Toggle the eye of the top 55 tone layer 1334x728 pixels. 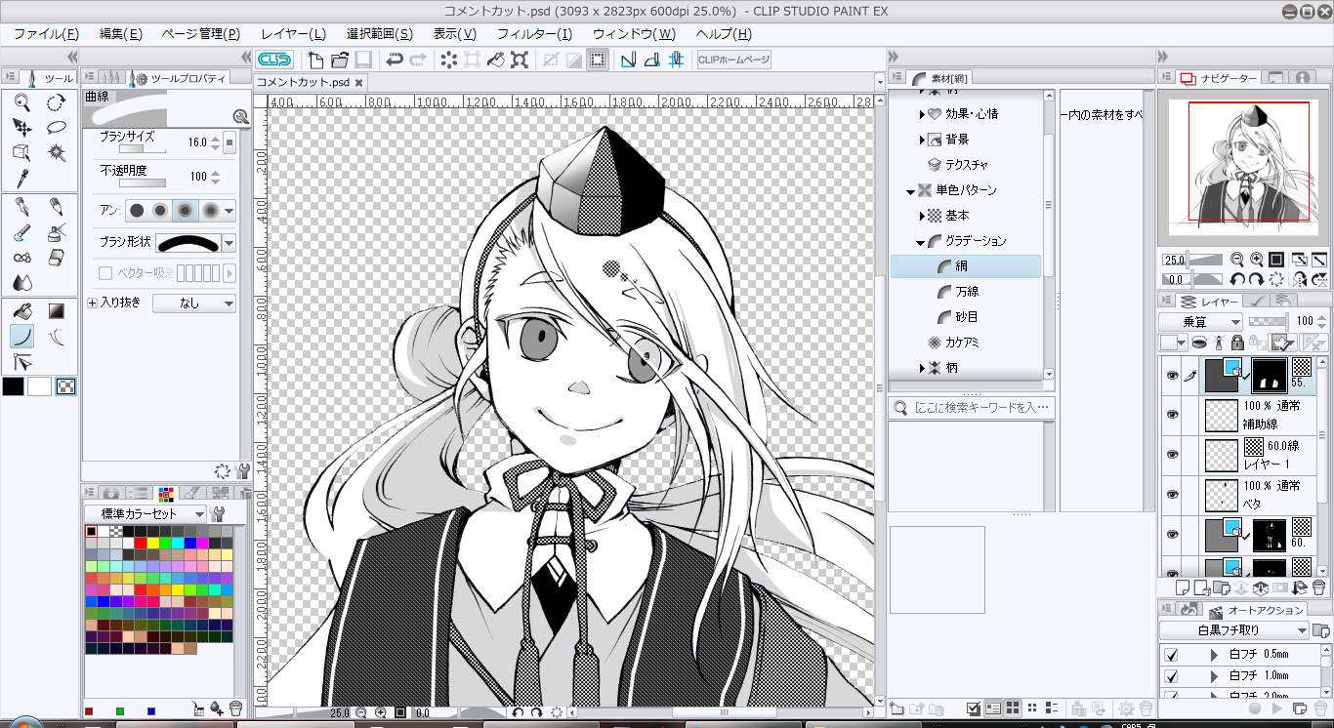tap(1172, 375)
